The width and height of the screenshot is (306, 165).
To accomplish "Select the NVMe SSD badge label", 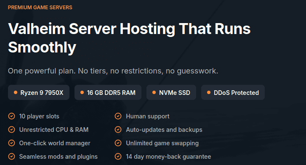I will 175,93.
